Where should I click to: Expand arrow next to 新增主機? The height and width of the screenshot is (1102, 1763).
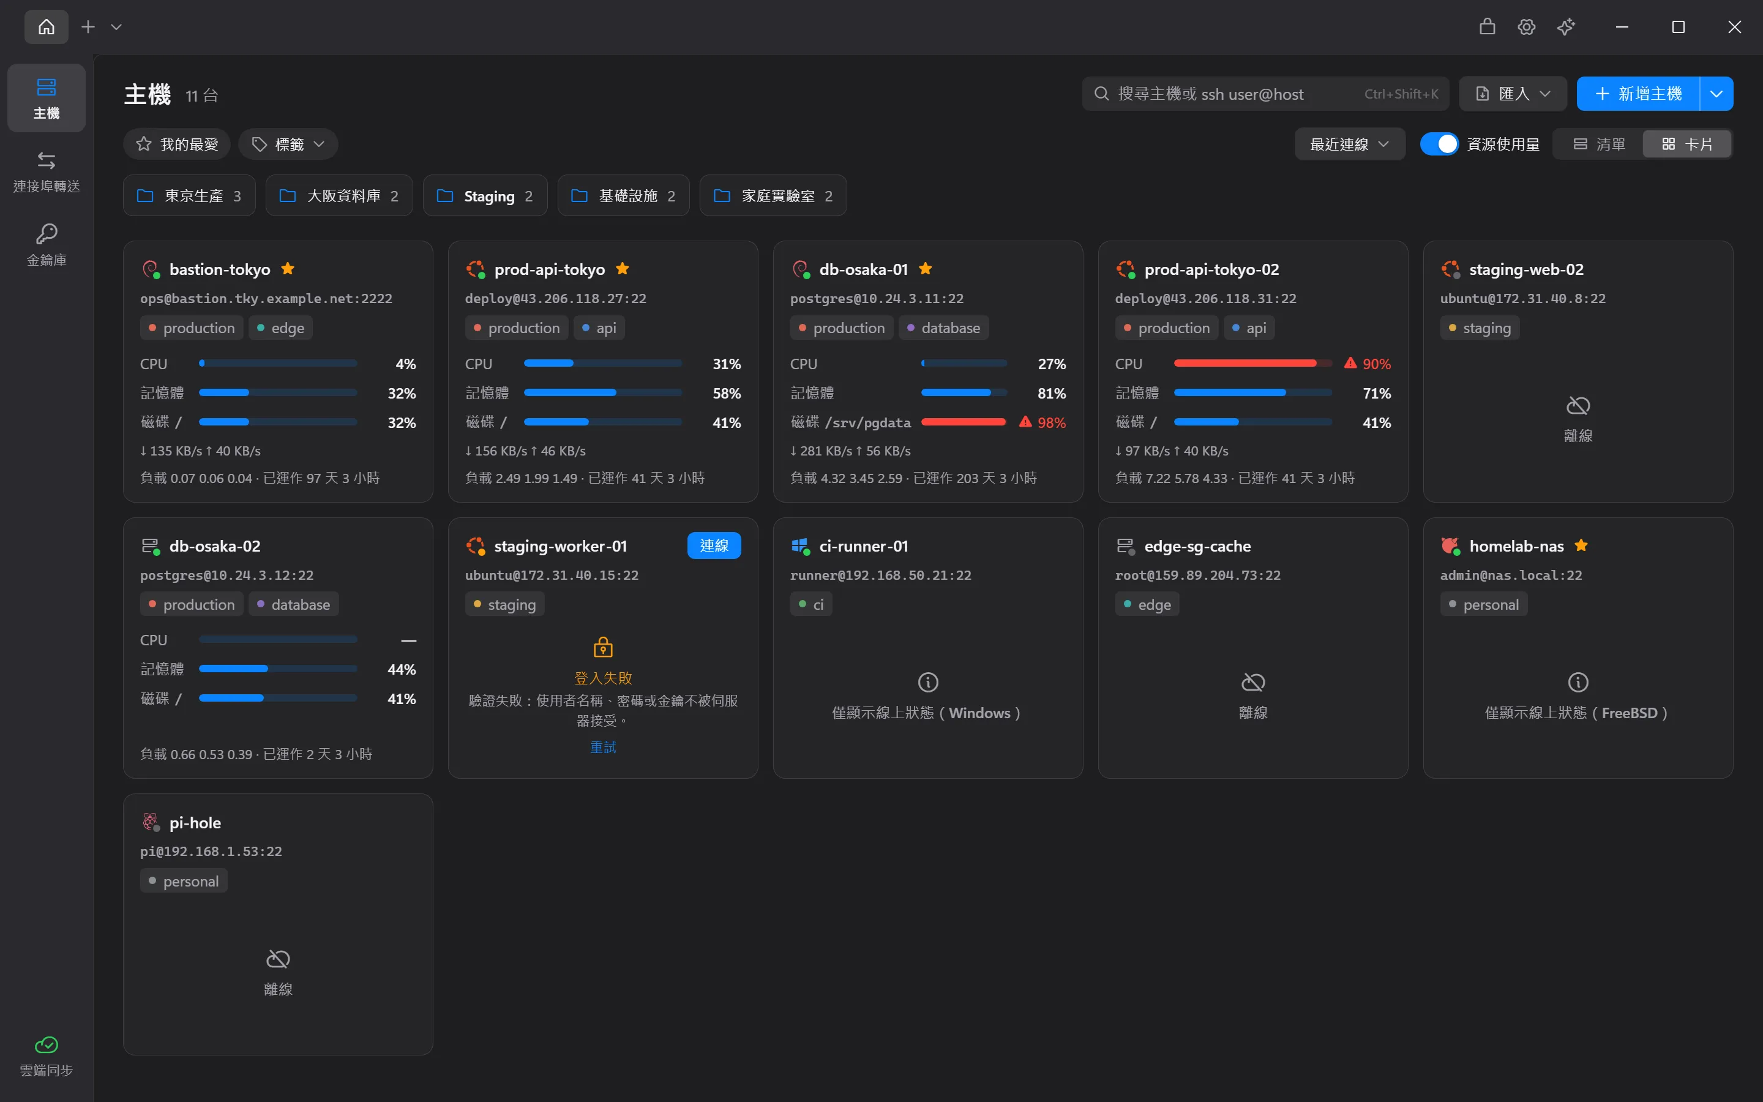click(x=1716, y=94)
